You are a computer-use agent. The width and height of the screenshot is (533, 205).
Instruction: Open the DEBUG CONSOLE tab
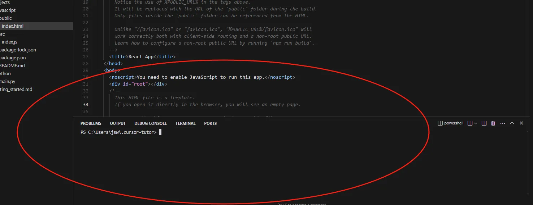coord(151,123)
